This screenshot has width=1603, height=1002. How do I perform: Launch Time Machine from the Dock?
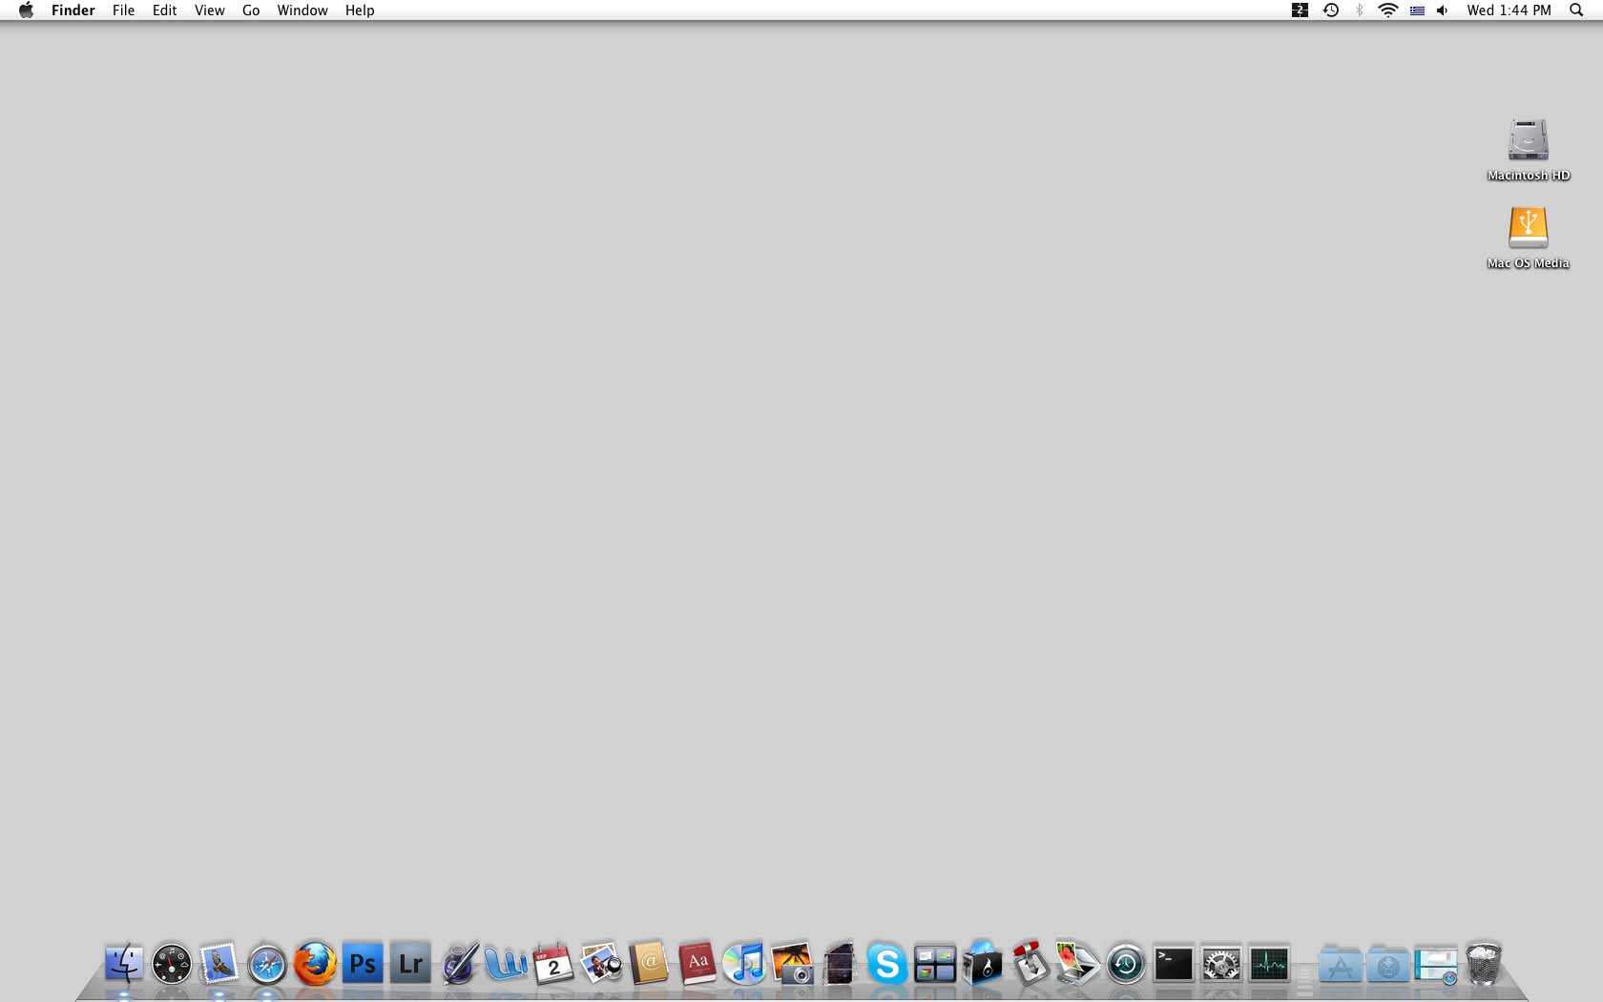click(x=1126, y=964)
